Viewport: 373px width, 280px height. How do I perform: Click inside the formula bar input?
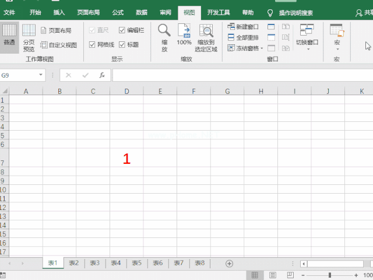[x=242, y=75]
